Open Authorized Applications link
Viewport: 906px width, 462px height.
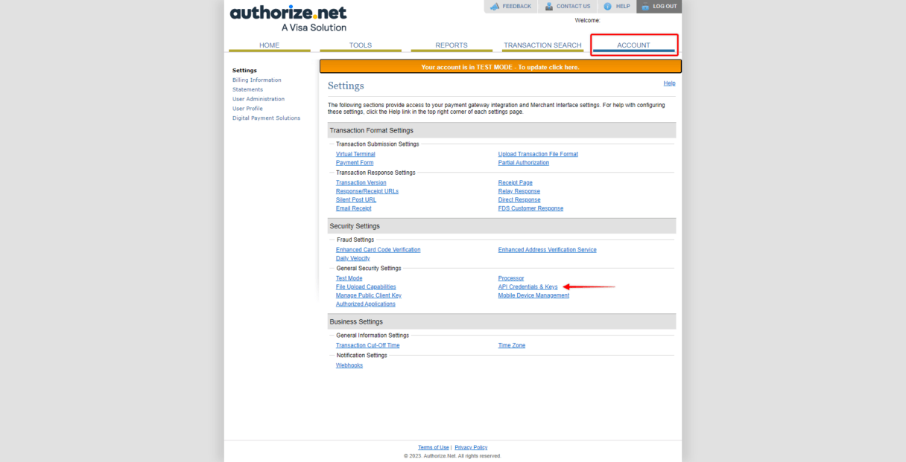pos(366,304)
